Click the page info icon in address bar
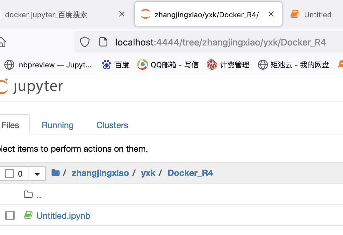Screen dimensions: 343x235 click(x=103, y=42)
